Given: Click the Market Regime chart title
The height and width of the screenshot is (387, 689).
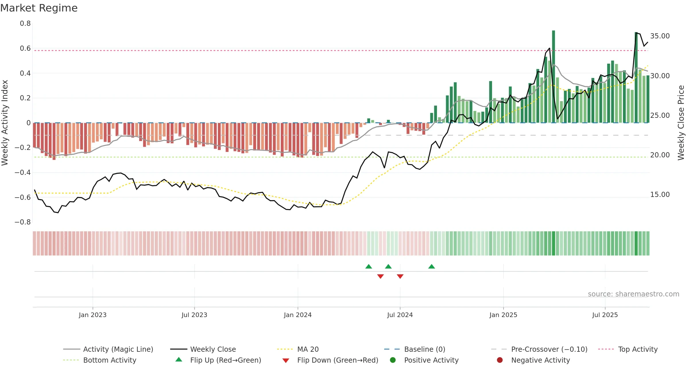Looking at the screenshot, I should click(39, 8).
